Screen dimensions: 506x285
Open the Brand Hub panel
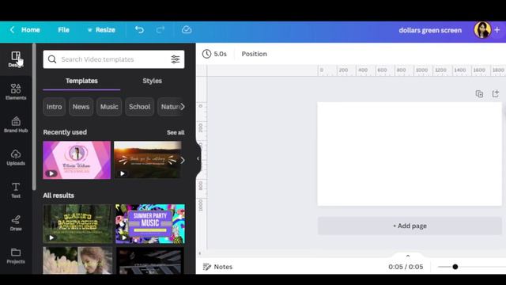click(x=16, y=125)
